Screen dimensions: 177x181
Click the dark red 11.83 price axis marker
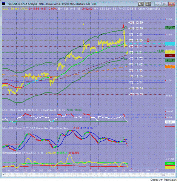click(x=170, y=55)
